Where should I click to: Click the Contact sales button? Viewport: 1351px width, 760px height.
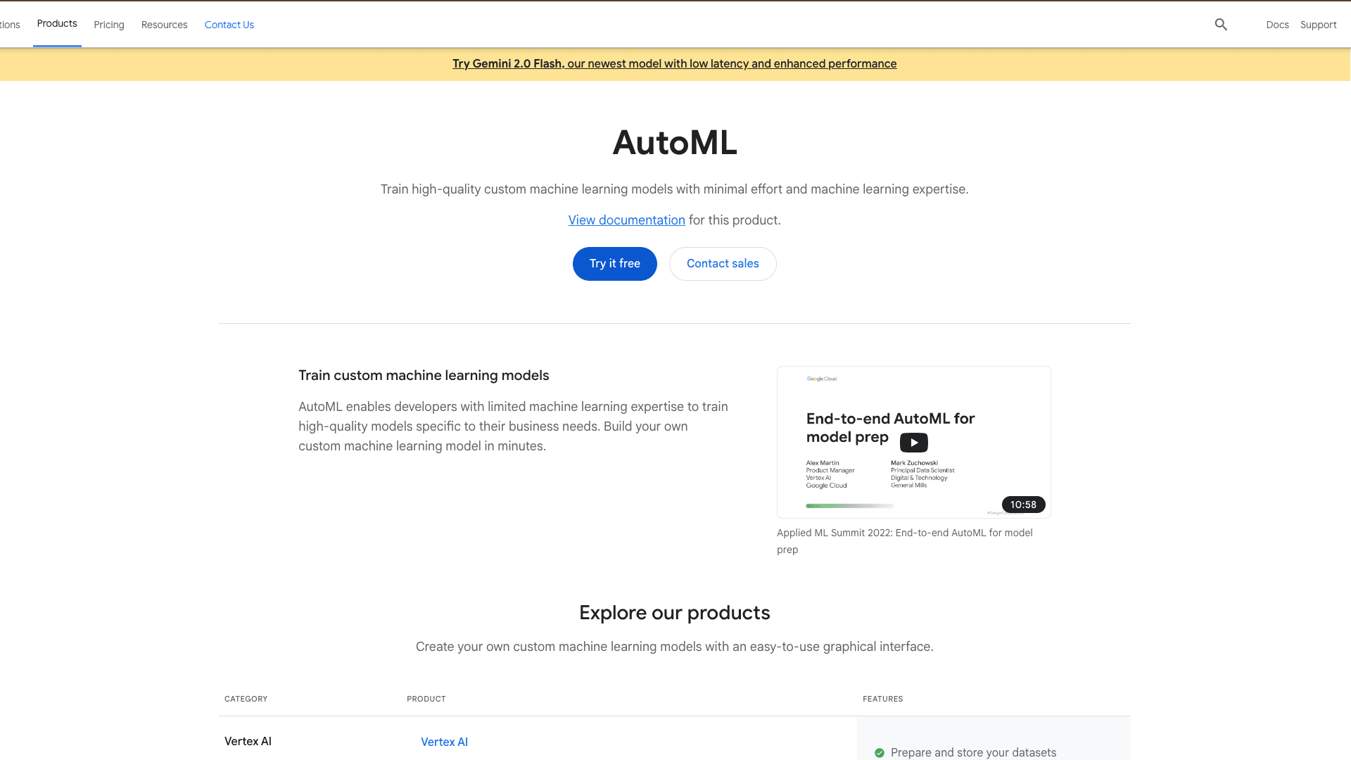coord(723,263)
